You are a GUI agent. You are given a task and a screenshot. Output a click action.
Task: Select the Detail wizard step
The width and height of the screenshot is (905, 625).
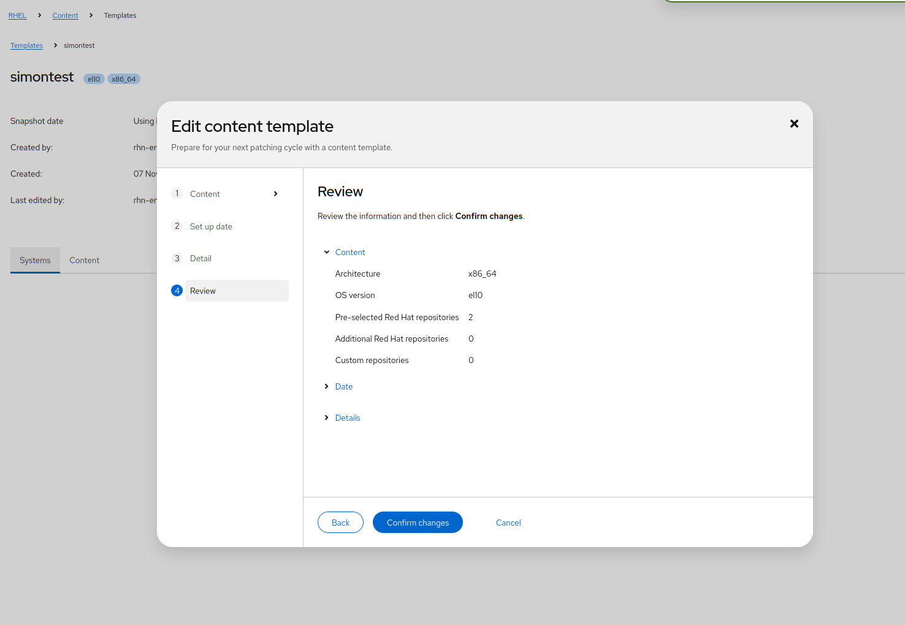pos(200,259)
